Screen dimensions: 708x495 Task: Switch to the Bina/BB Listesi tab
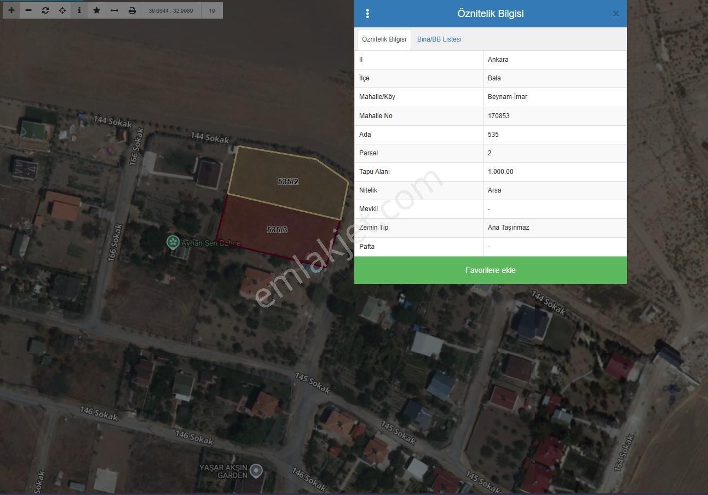(439, 39)
